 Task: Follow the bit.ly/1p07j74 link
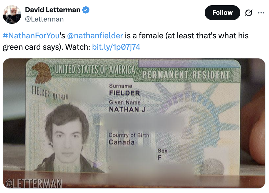116,47
